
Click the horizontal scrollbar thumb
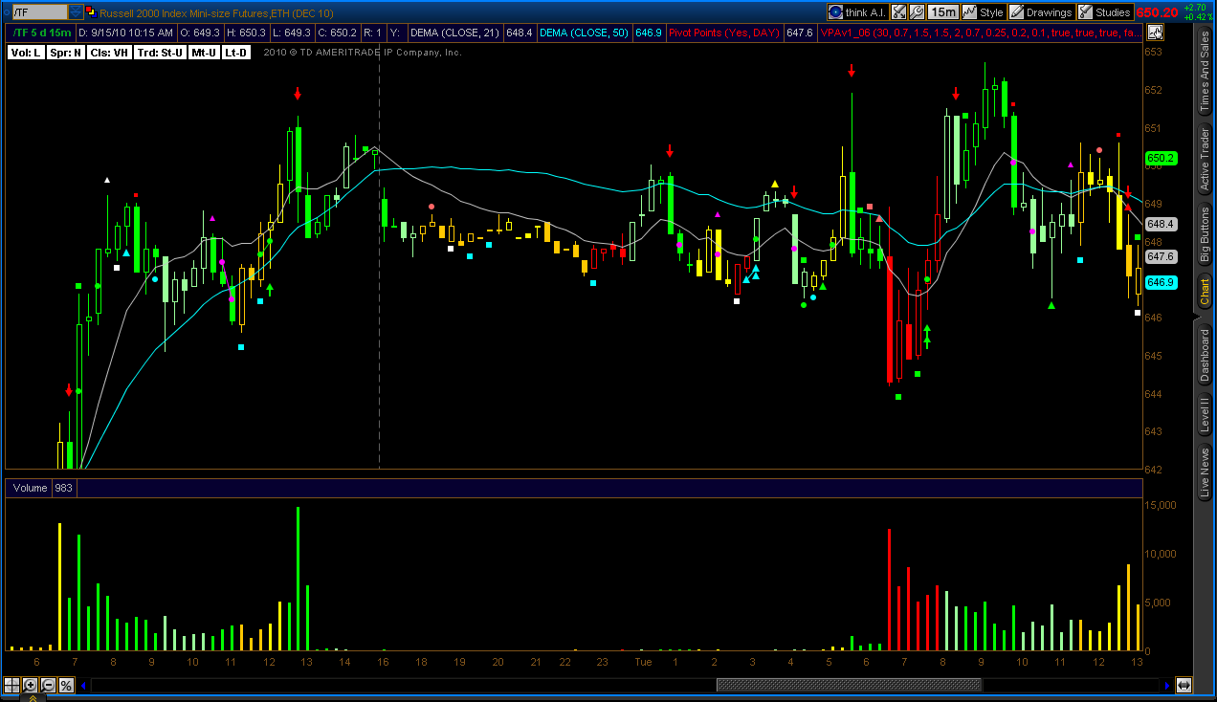pyautogui.click(x=849, y=685)
